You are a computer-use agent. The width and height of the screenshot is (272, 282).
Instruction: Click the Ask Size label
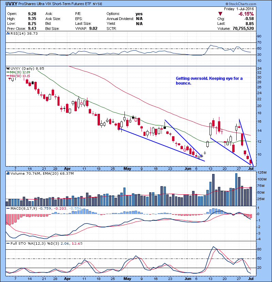[x=53, y=19]
